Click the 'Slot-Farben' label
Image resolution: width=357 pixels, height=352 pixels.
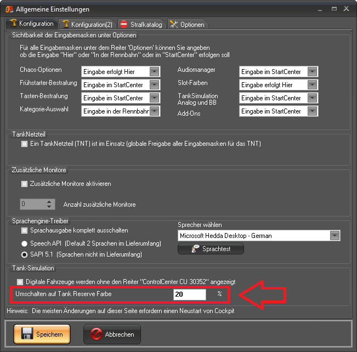[192, 83]
